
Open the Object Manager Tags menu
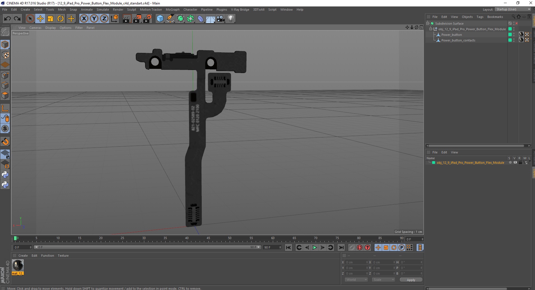(x=480, y=17)
